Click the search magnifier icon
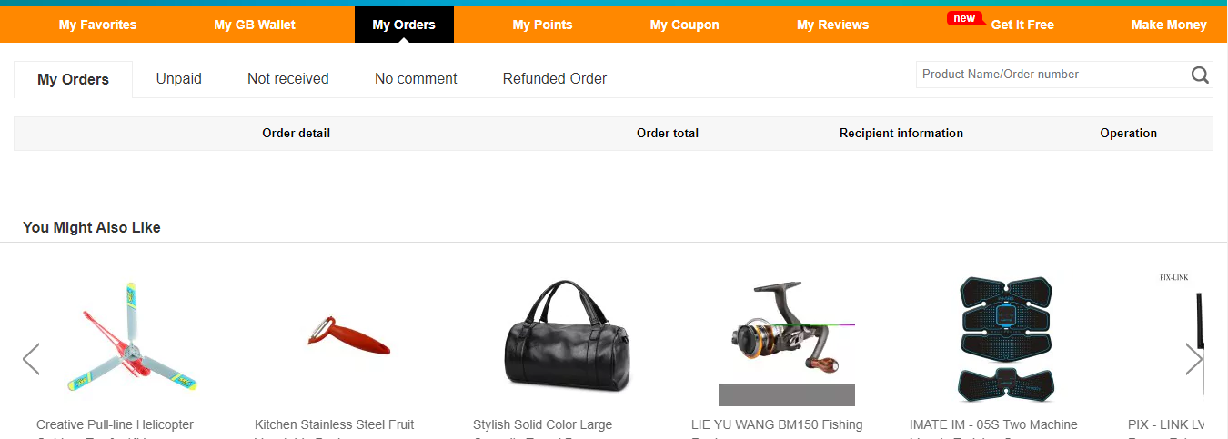This screenshot has width=1228, height=439. (x=1201, y=75)
